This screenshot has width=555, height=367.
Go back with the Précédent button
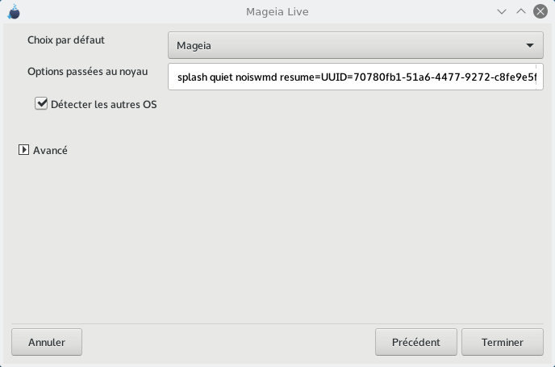click(416, 342)
